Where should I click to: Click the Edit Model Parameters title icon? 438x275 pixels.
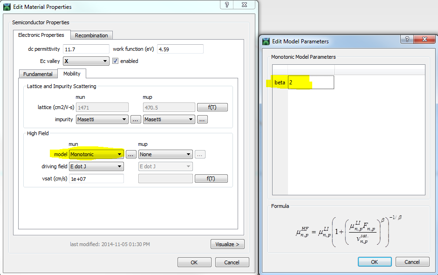tap(266, 41)
